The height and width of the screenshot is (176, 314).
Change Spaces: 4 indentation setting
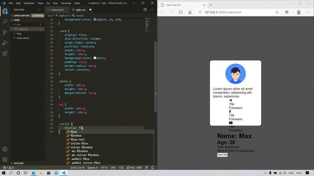pos(92,168)
